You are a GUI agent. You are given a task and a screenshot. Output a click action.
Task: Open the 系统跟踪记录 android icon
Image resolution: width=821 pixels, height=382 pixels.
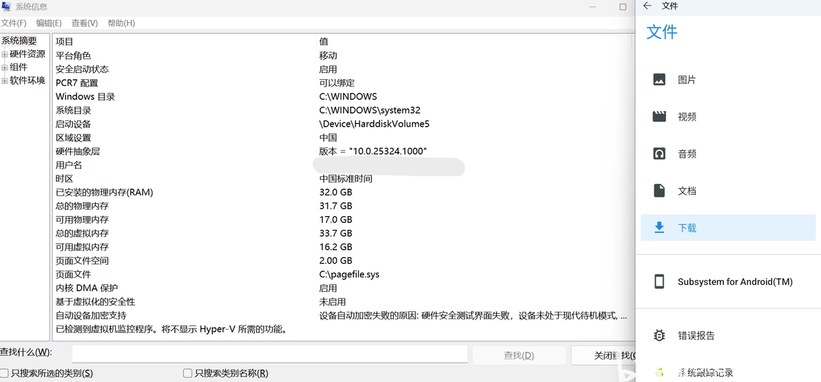[x=659, y=372]
